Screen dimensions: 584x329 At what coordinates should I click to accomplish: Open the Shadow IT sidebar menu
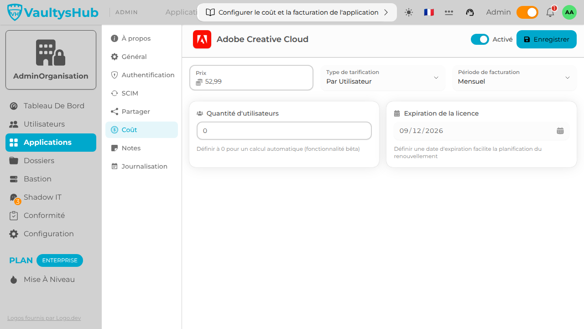tap(51, 197)
